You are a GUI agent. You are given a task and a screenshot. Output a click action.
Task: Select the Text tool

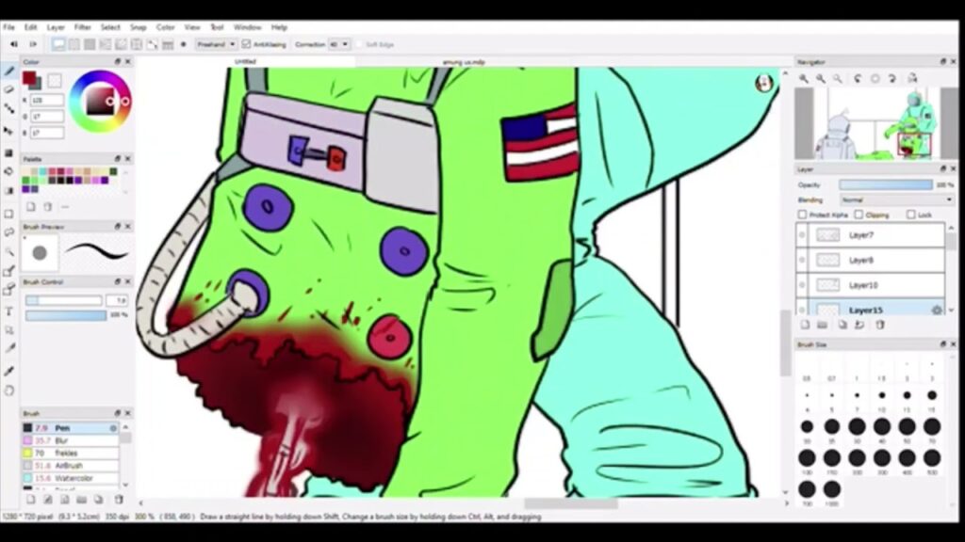tap(9, 311)
